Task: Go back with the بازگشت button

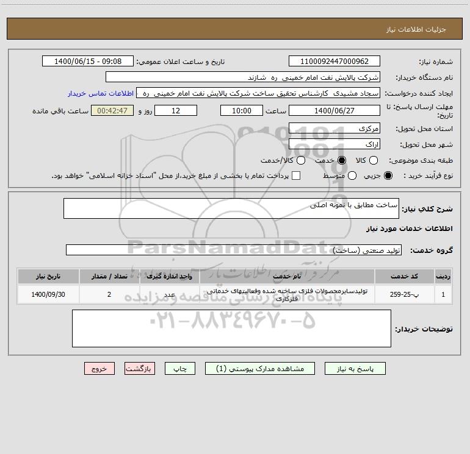Action: [x=140, y=369]
